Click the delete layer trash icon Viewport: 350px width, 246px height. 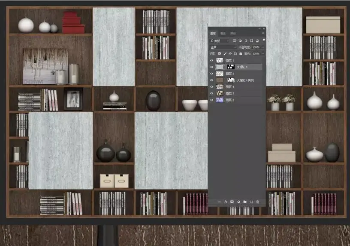[x=257, y=202]
